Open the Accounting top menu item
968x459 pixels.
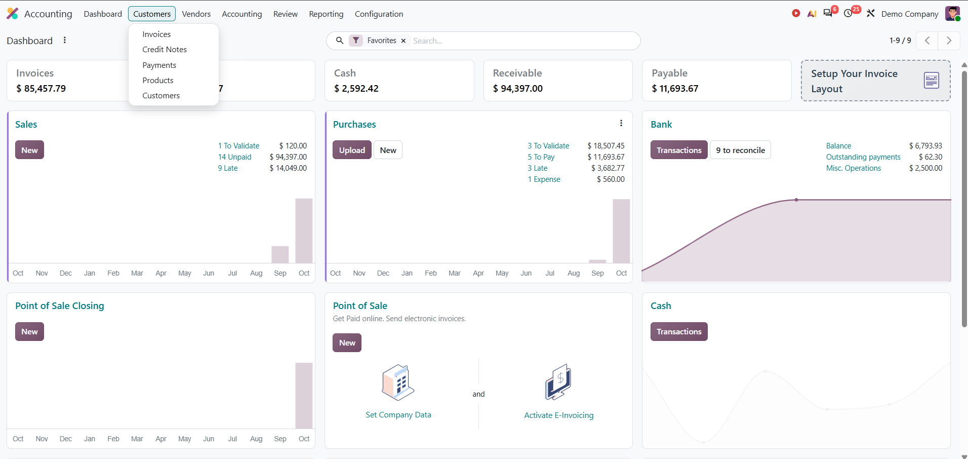(242, 14)
